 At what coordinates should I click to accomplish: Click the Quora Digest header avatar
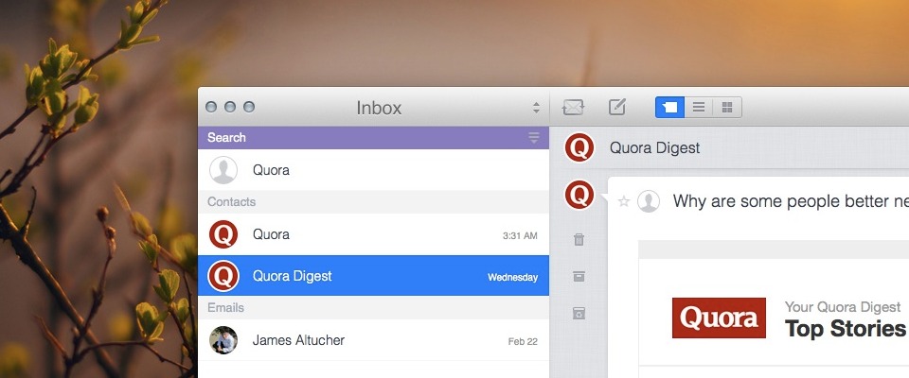pyautogui.click(x=579, y=148)
